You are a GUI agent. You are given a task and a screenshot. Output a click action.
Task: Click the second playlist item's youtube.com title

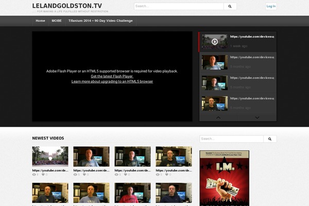[x=252, y=57]
